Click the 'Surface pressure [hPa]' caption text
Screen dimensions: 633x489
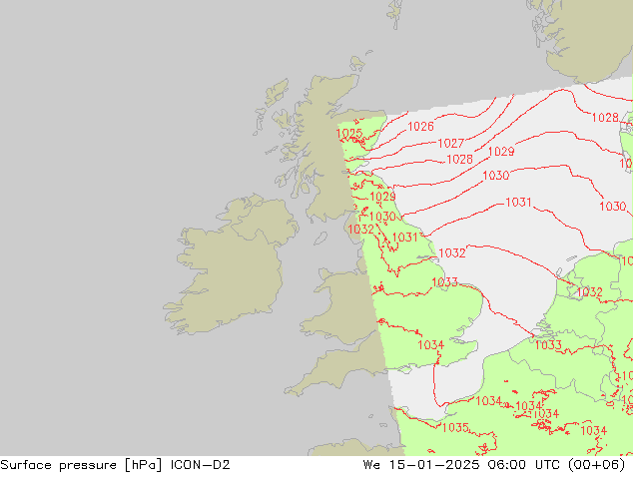(81, 465)
